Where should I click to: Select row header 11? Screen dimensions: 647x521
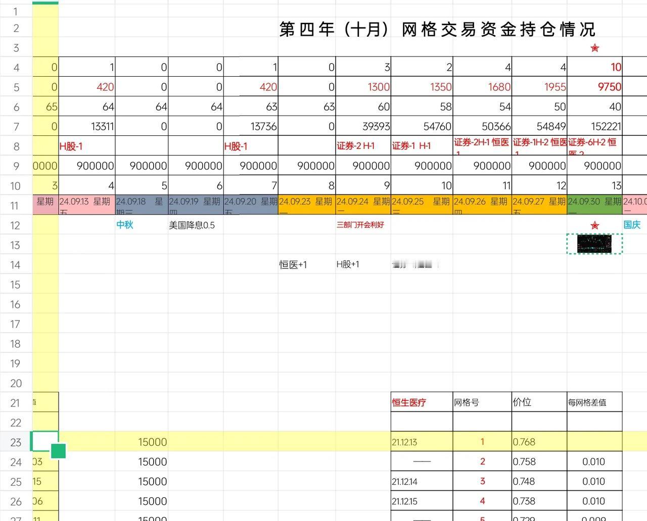16,205
